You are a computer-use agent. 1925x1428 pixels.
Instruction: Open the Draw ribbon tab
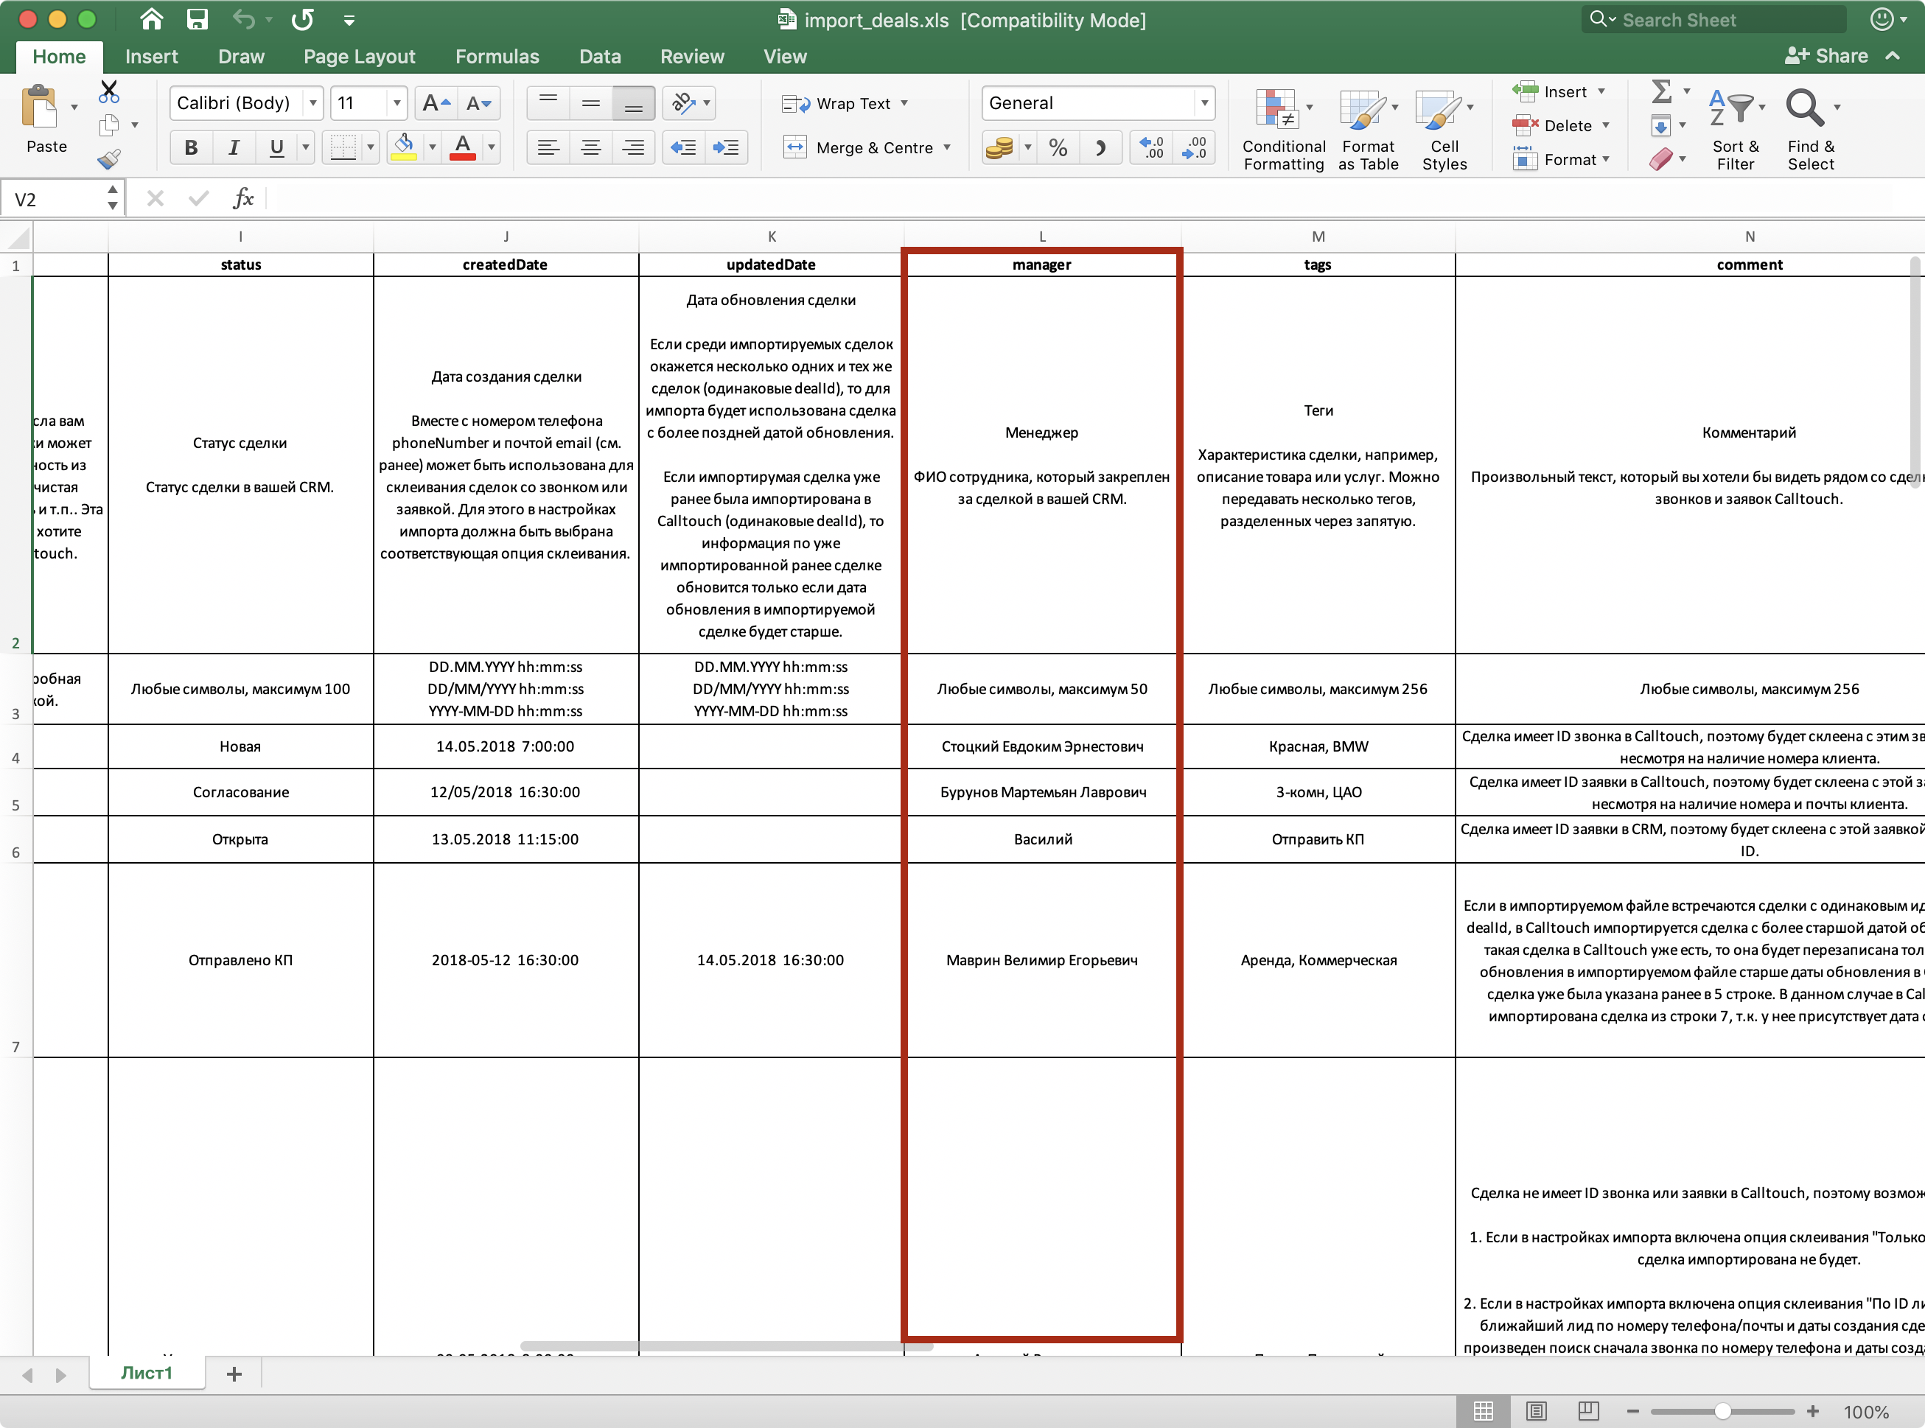[241, 56]
